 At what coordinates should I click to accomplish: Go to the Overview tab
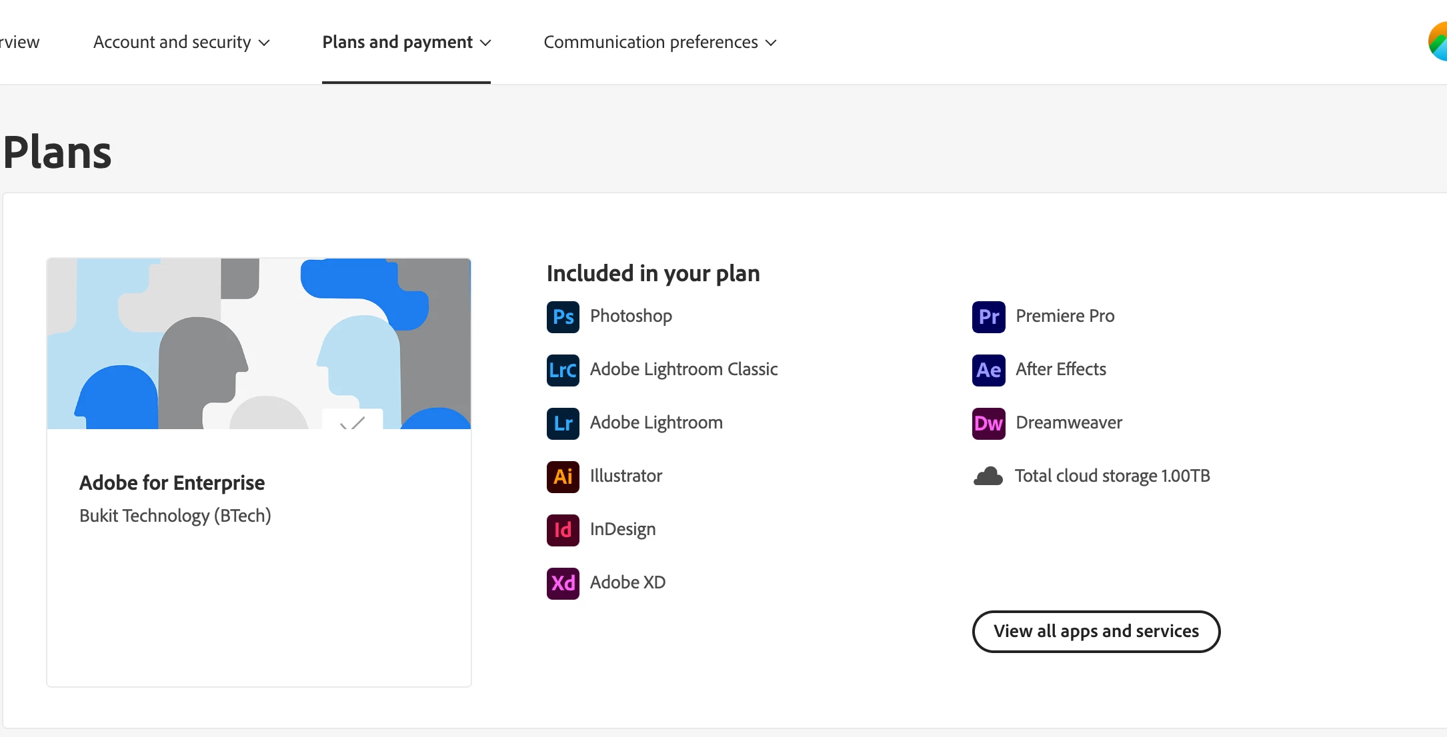pos(20,42)
